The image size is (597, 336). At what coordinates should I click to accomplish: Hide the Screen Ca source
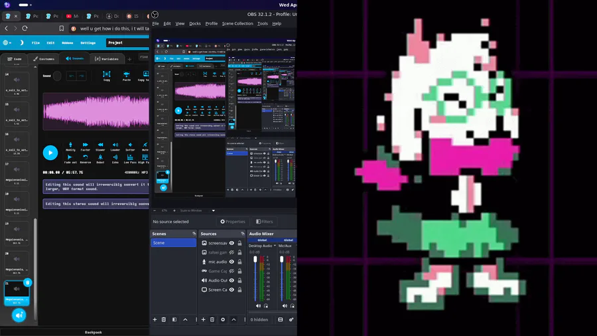(x=232, y=290)
